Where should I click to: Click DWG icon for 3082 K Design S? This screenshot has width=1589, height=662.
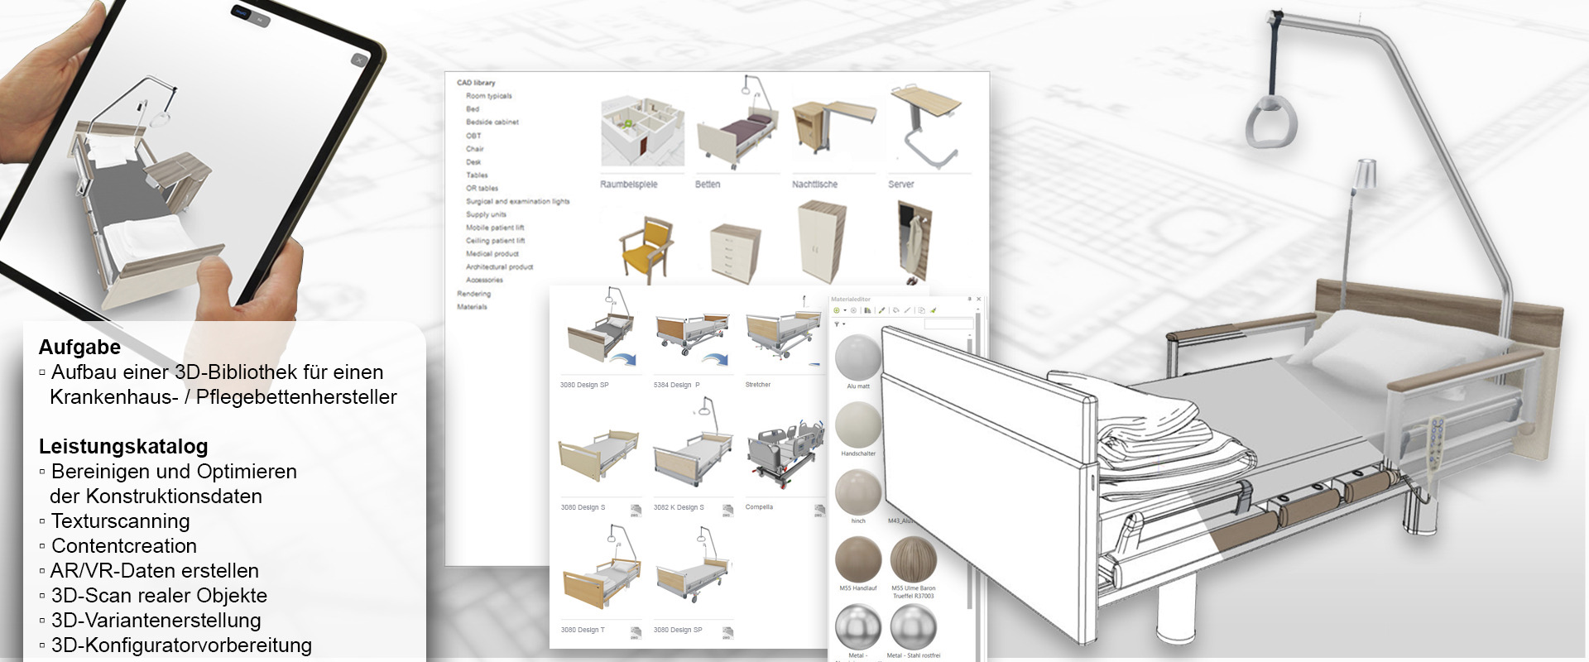pyautogui.click(x=727, y=510)
